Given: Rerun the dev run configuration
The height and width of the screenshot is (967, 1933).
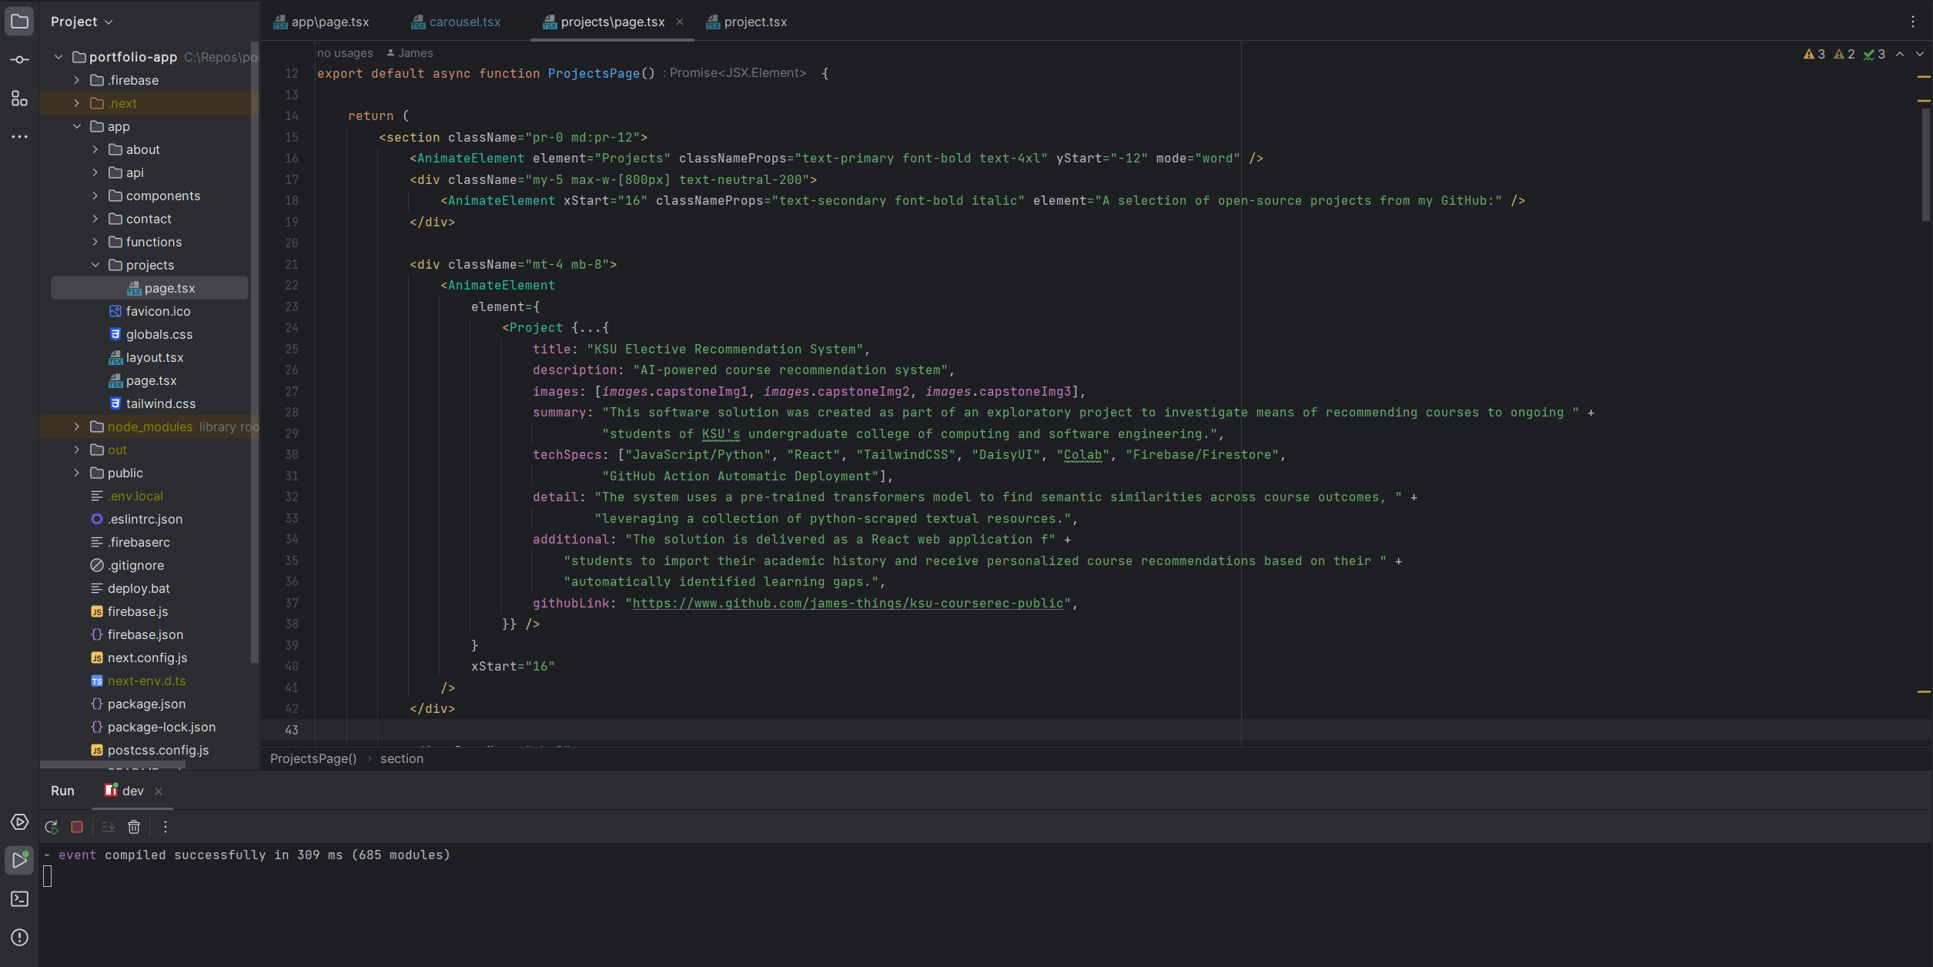Looking at the screenshot, I should (52, 827).
